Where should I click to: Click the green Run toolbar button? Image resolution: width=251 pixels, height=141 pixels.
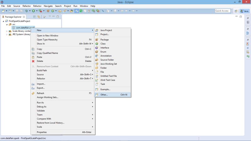click(33, 11)
